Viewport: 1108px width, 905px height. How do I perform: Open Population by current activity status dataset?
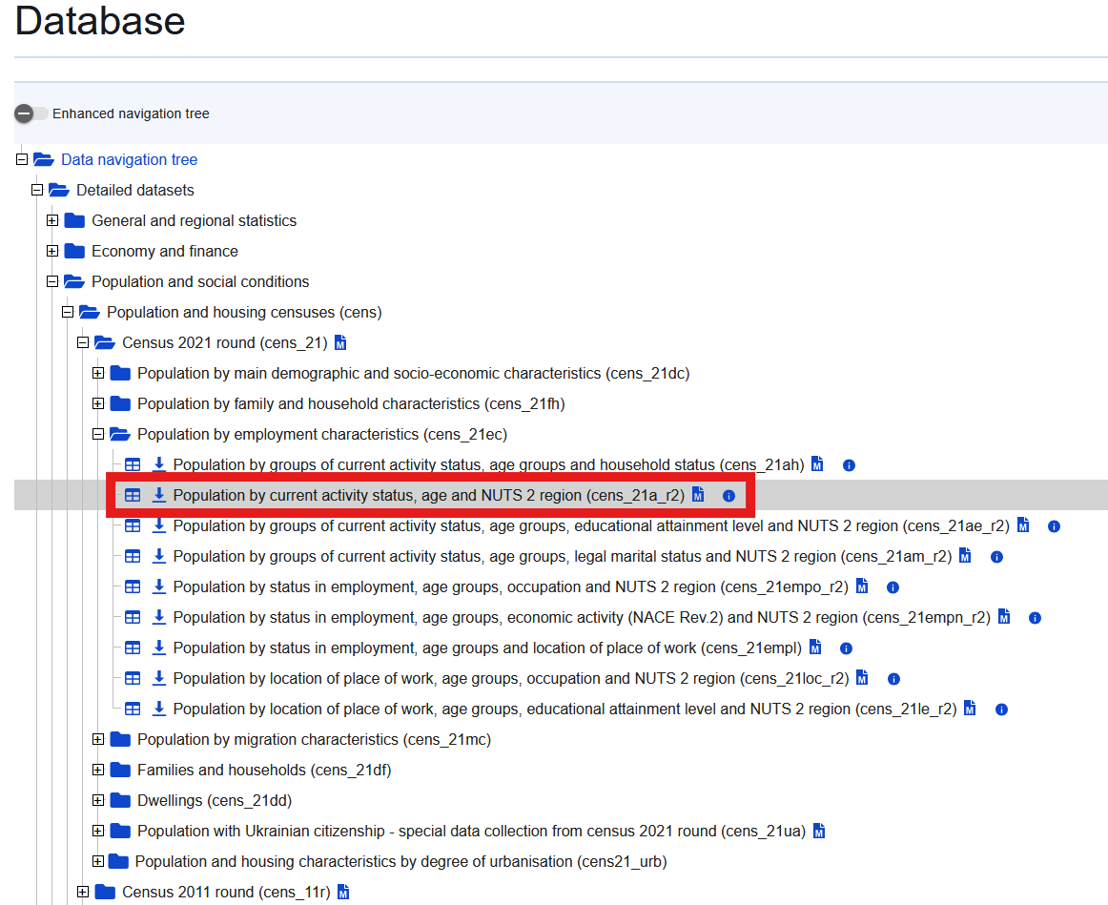(428, 495)
